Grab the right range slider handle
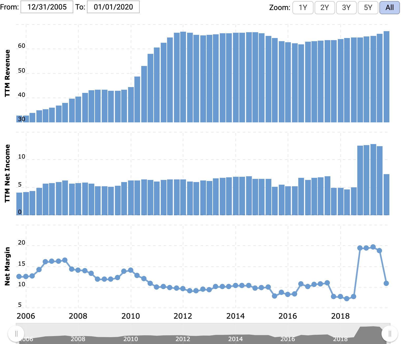Screen dimensions: 401x344 (390, 334)
